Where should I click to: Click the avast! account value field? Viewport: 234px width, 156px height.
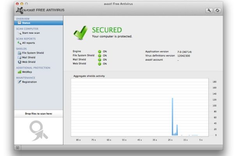point(178,60)
